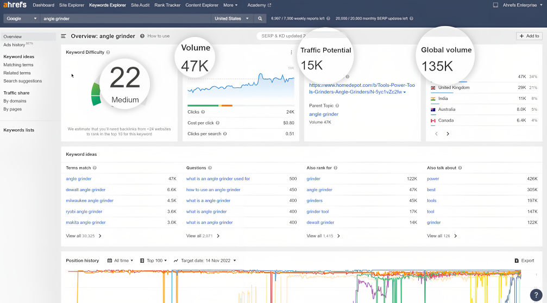Screen dimensions: 547x303
Task: Click Also talk about info icon
Action: pos(460,168)
